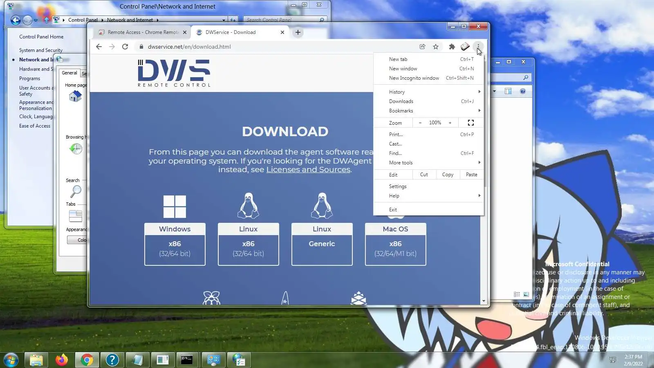This screenshot has height=368, width=654.
Task: Click the Chrome forward arrow
Action: 112,47
